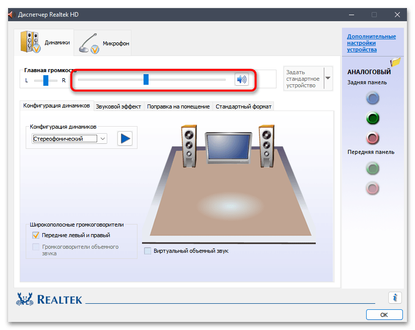Play the speaker configuration test sound
Viewport: 415px width, 330px height.
coord(125,138)
